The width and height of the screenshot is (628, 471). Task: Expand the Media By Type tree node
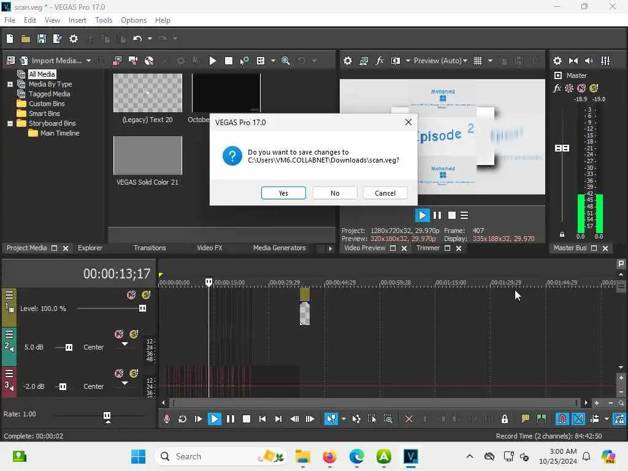point(10,84)
